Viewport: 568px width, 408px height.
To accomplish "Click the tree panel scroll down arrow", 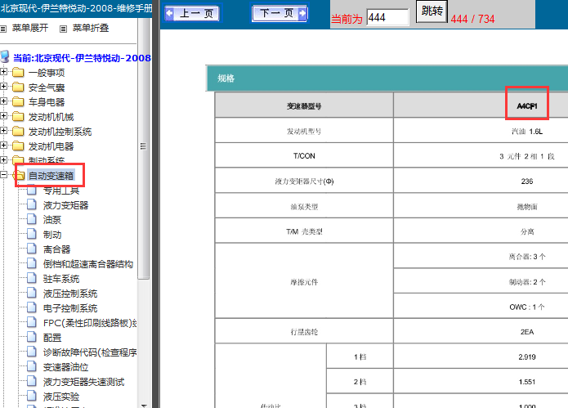I will [x=144, y=405].
